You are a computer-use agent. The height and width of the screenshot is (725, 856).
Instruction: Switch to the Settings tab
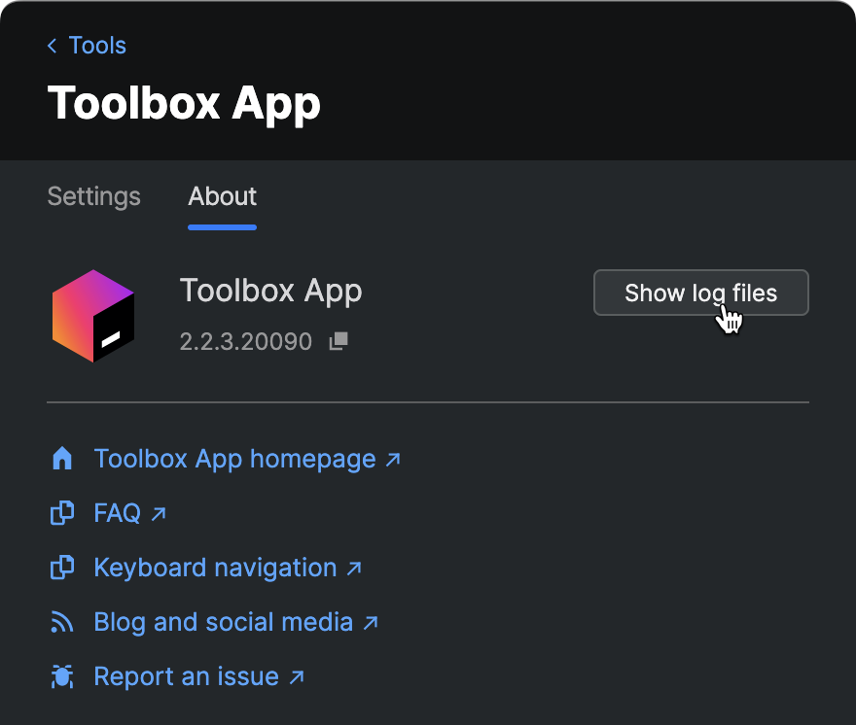(x=93, y=196)
